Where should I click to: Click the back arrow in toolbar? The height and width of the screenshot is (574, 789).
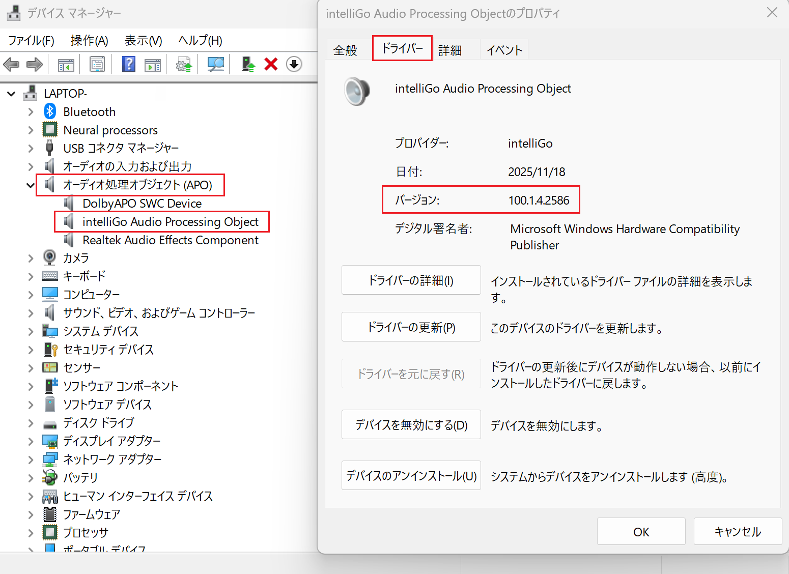11,64
